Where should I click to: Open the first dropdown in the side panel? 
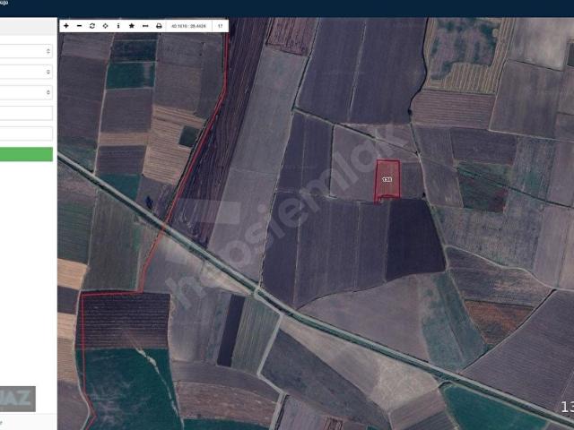click(x=26, y=51)
